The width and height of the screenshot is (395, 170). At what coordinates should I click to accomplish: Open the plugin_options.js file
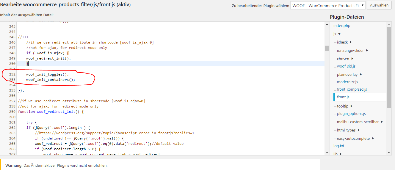351,114
